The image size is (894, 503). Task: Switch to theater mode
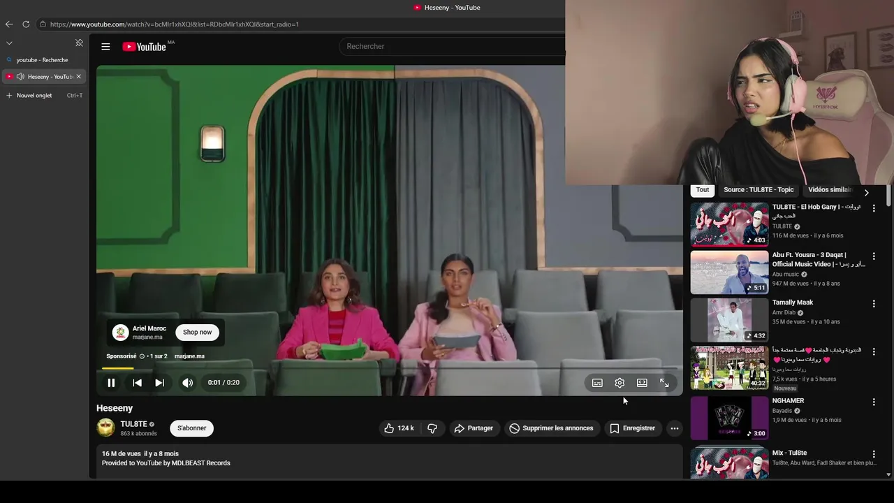[642, 383]
